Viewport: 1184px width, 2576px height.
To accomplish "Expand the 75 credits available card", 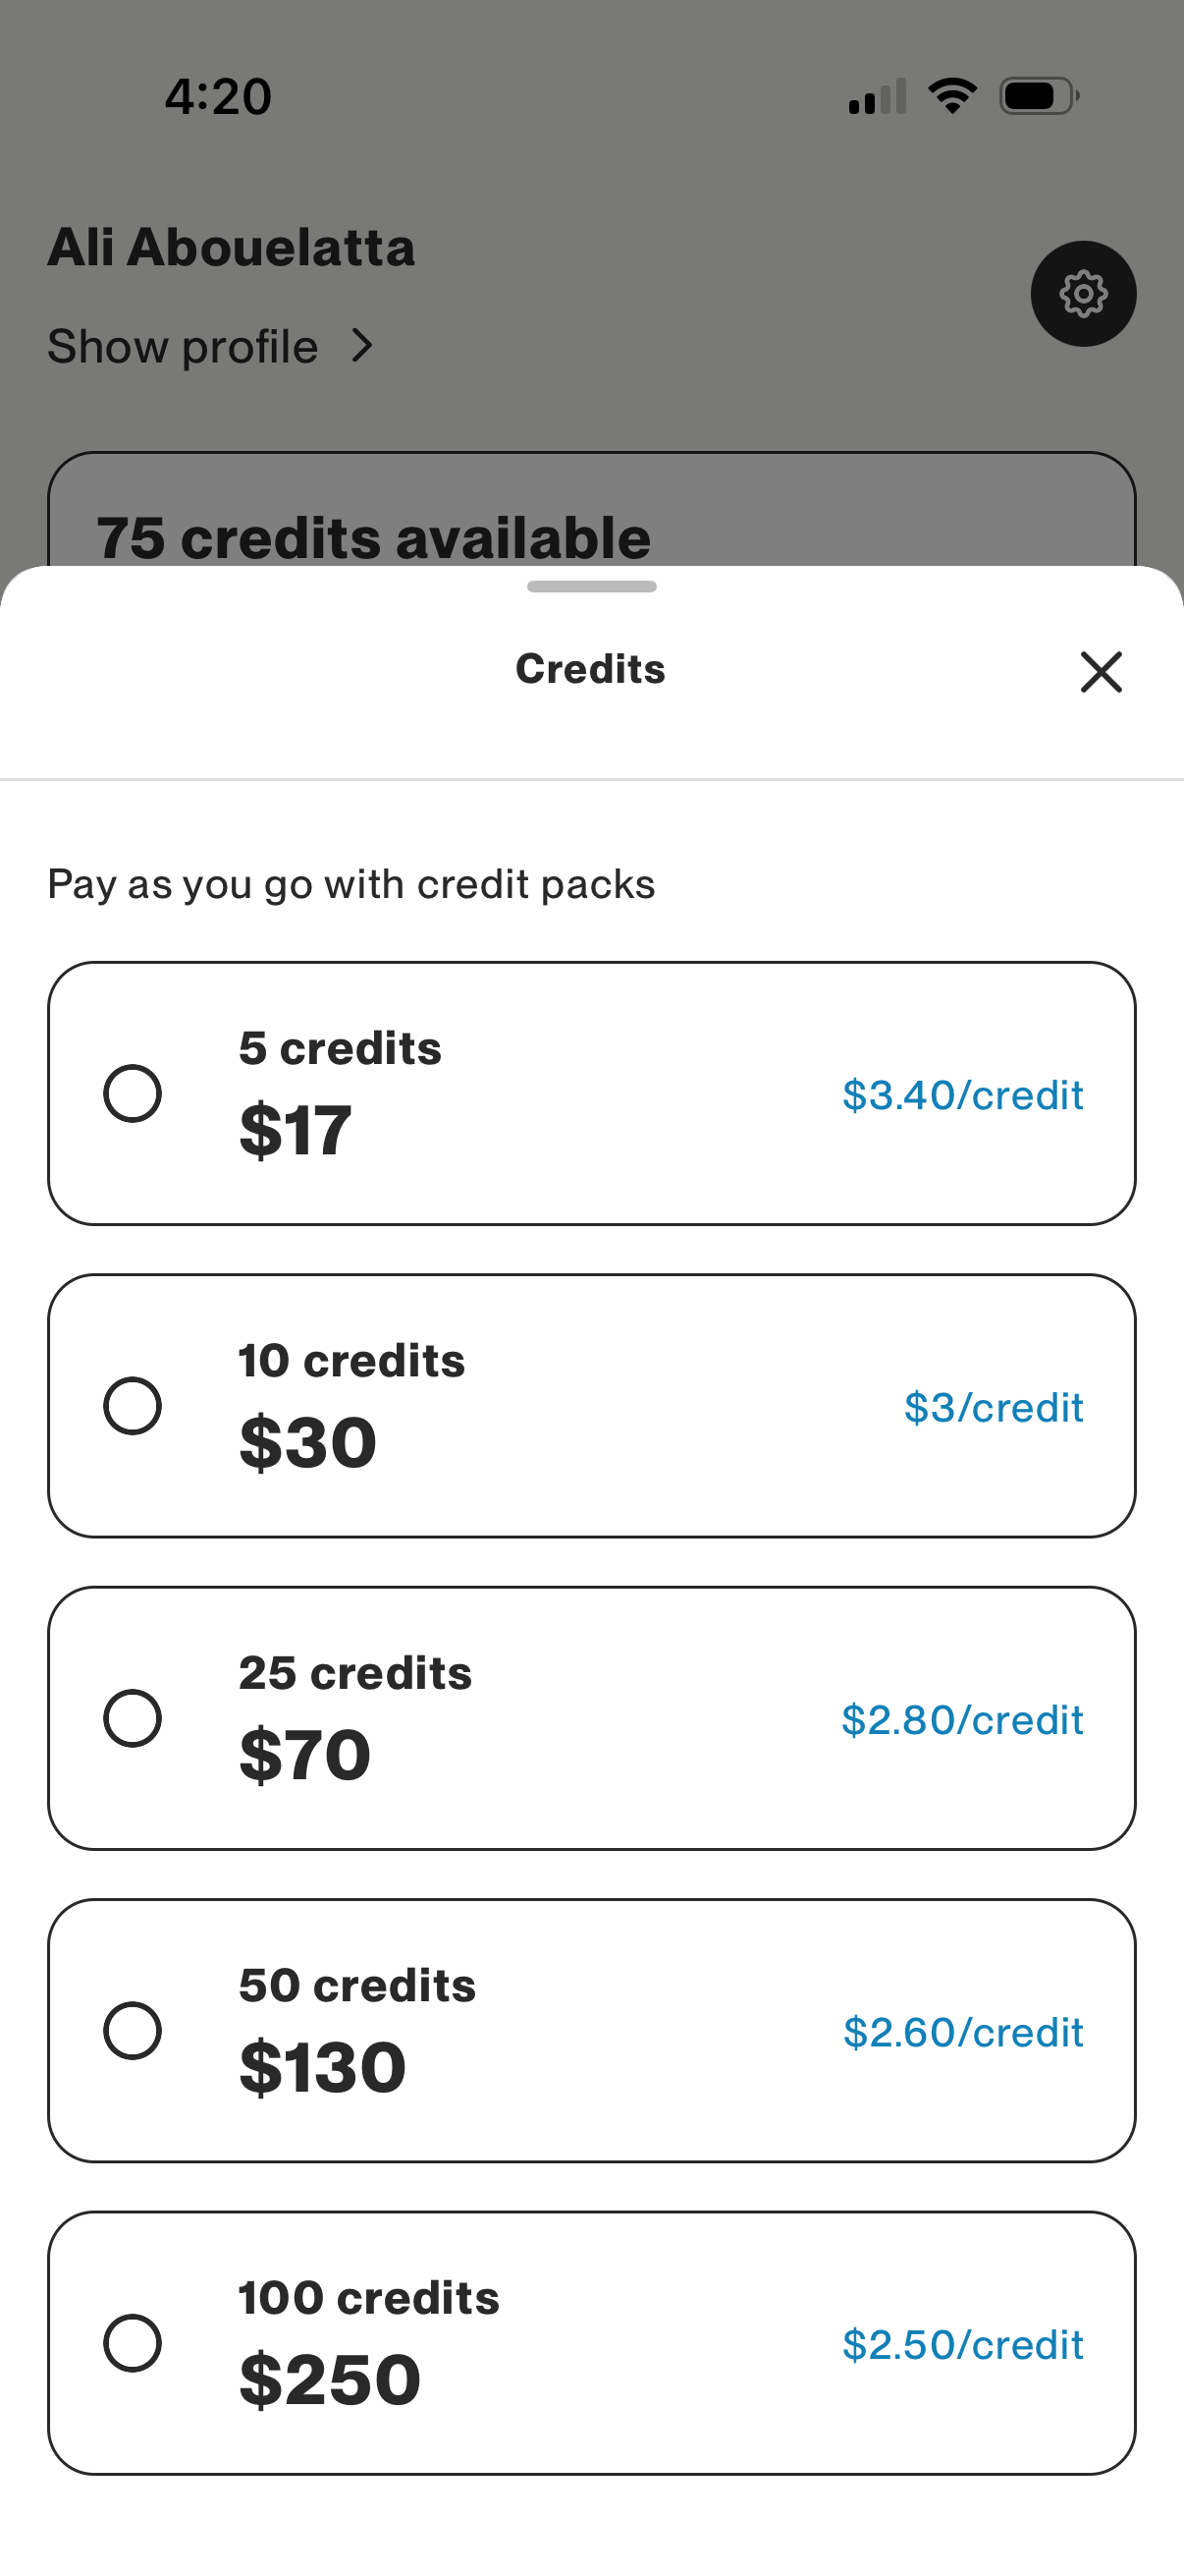I will coord(375,535).
